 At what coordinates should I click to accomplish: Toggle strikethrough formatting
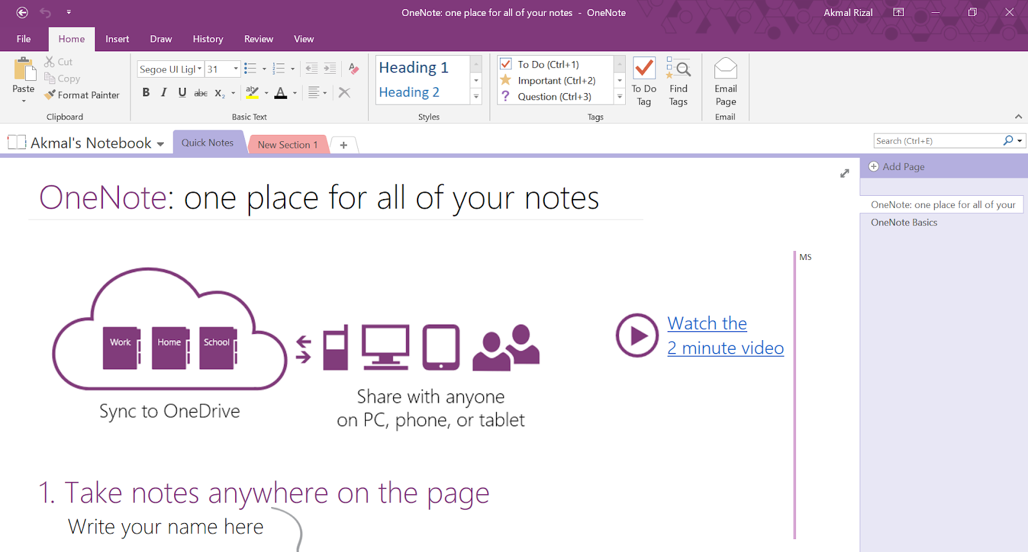[200, 93]
